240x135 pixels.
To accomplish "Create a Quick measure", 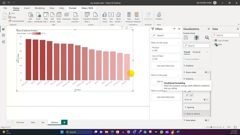I will (137, 17).
